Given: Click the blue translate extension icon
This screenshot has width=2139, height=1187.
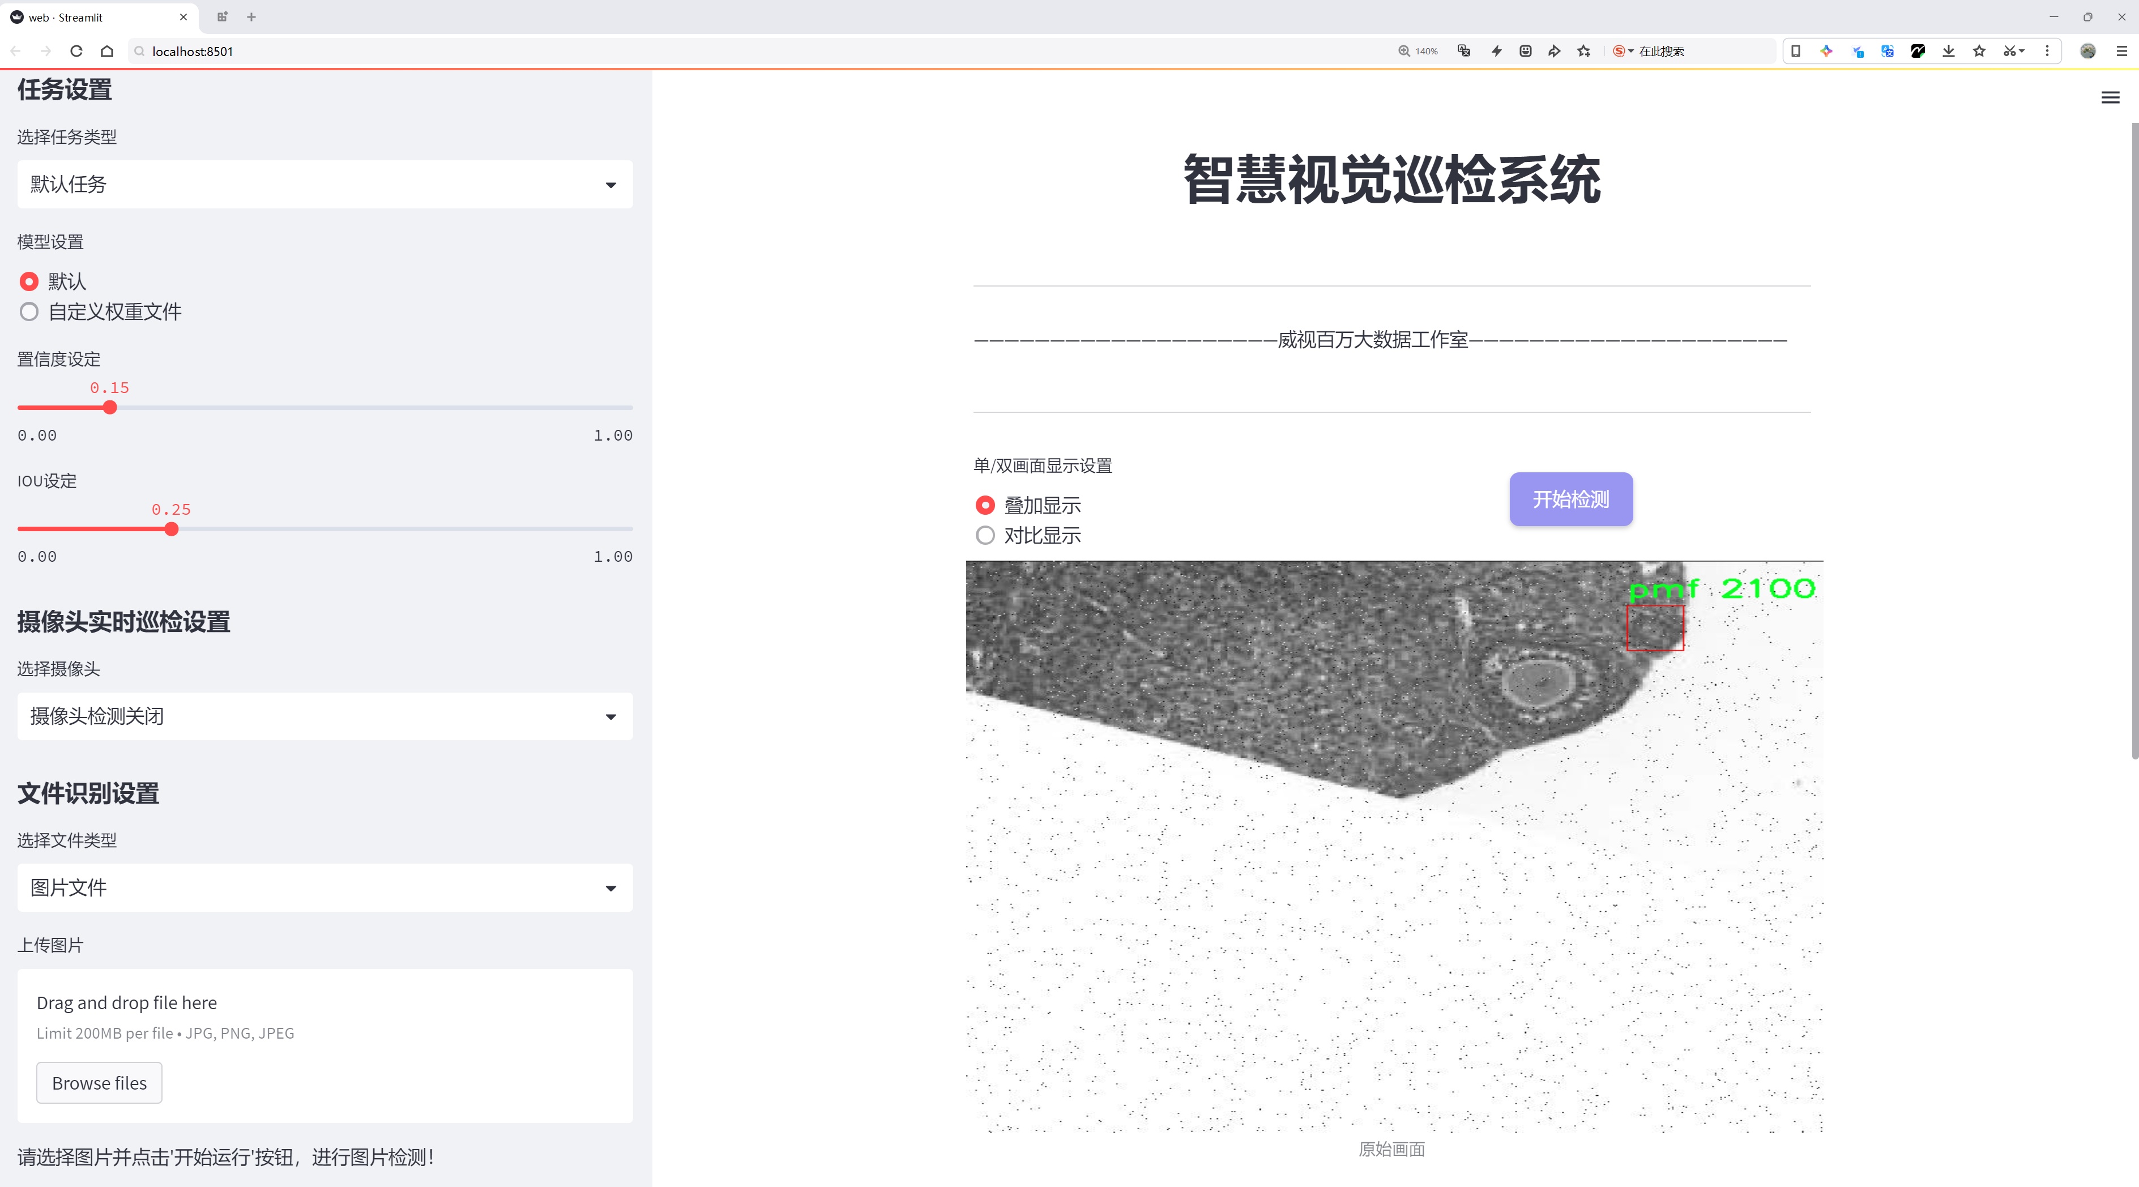Looking at the screenshot, I should 1888,52.
